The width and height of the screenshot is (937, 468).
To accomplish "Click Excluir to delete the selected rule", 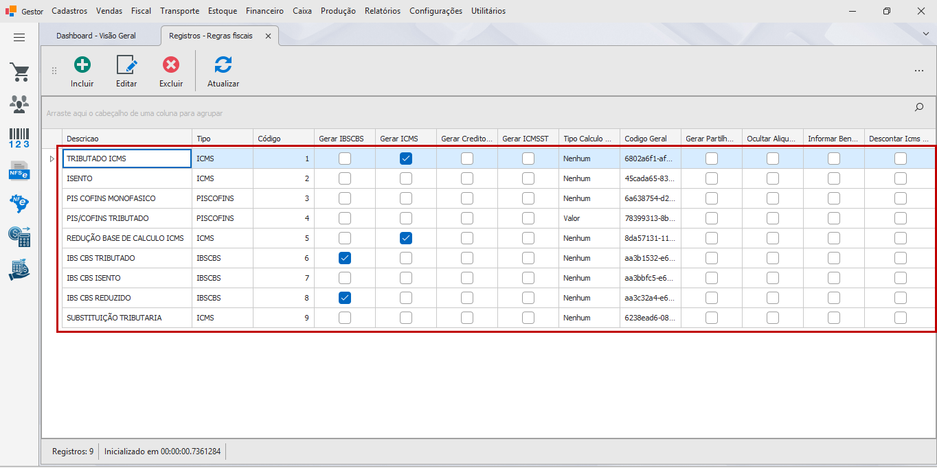I will click(171, 72).
